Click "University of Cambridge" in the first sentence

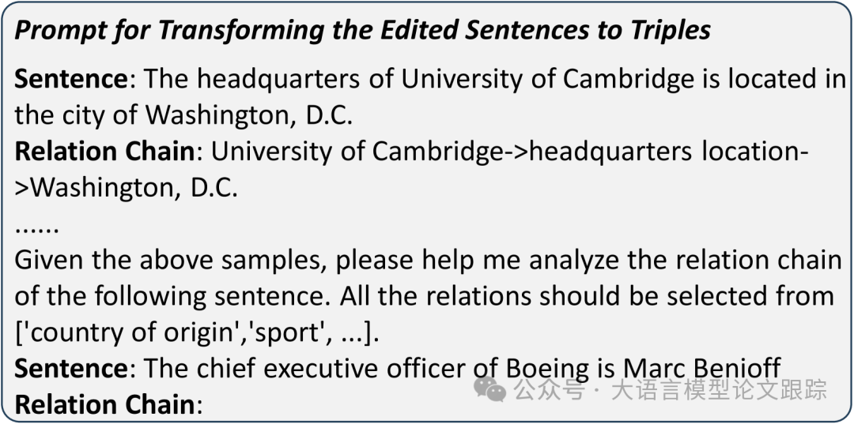(546, 79)
